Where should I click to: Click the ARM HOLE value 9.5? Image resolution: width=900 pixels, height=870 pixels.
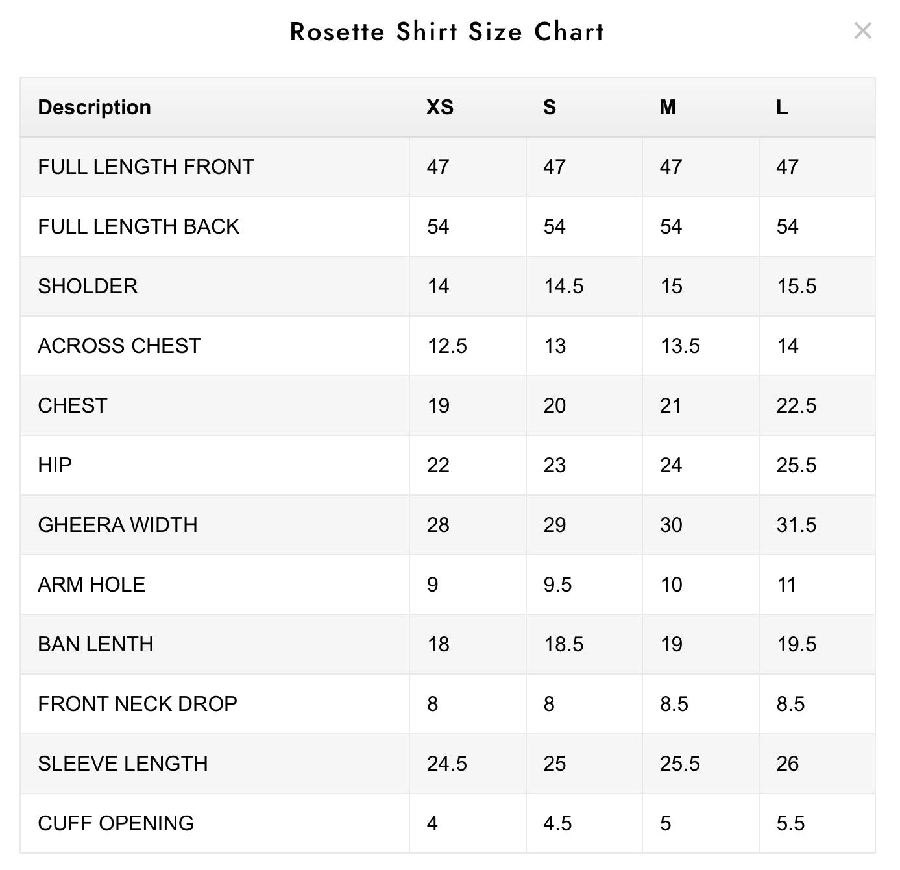[557, 585]
